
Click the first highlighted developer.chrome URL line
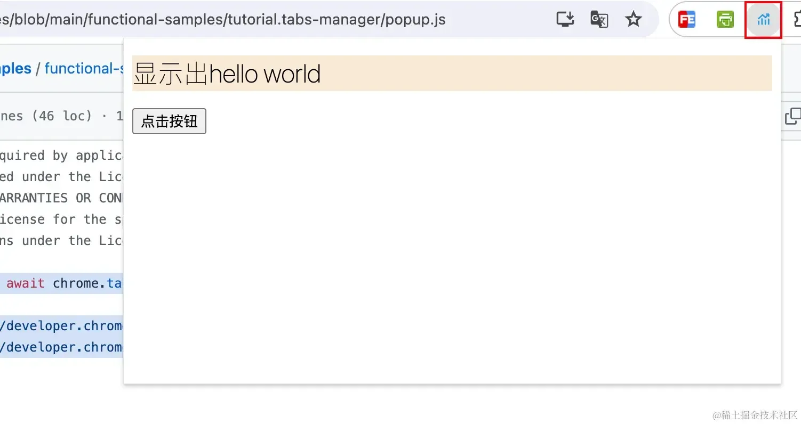(62, 325)
